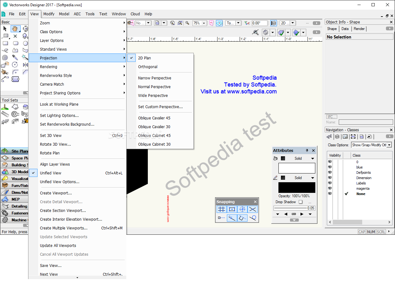The height and width of the screenshot is (281, 395).
Task: Click Unified View Options...
Action: pos(77,182)
